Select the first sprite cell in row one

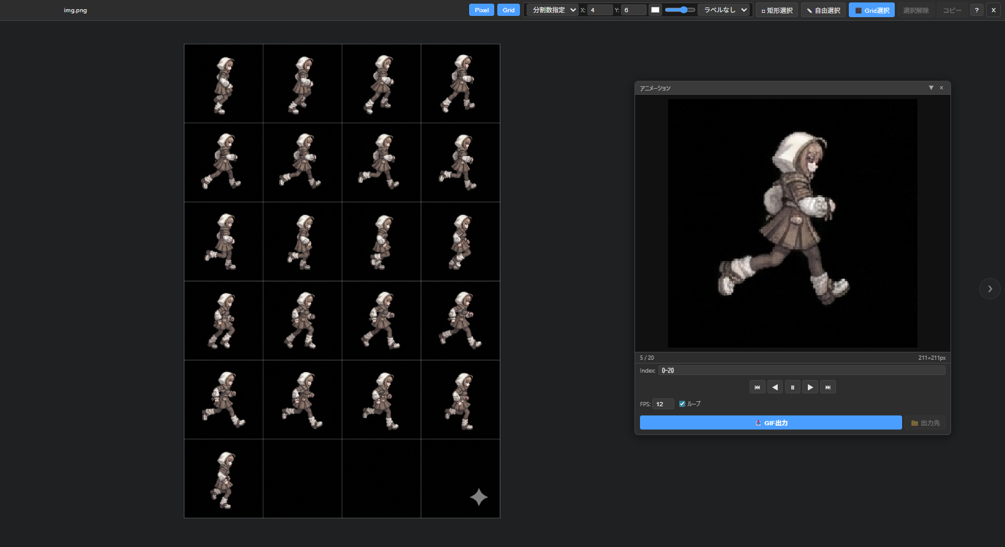point(224,84)
